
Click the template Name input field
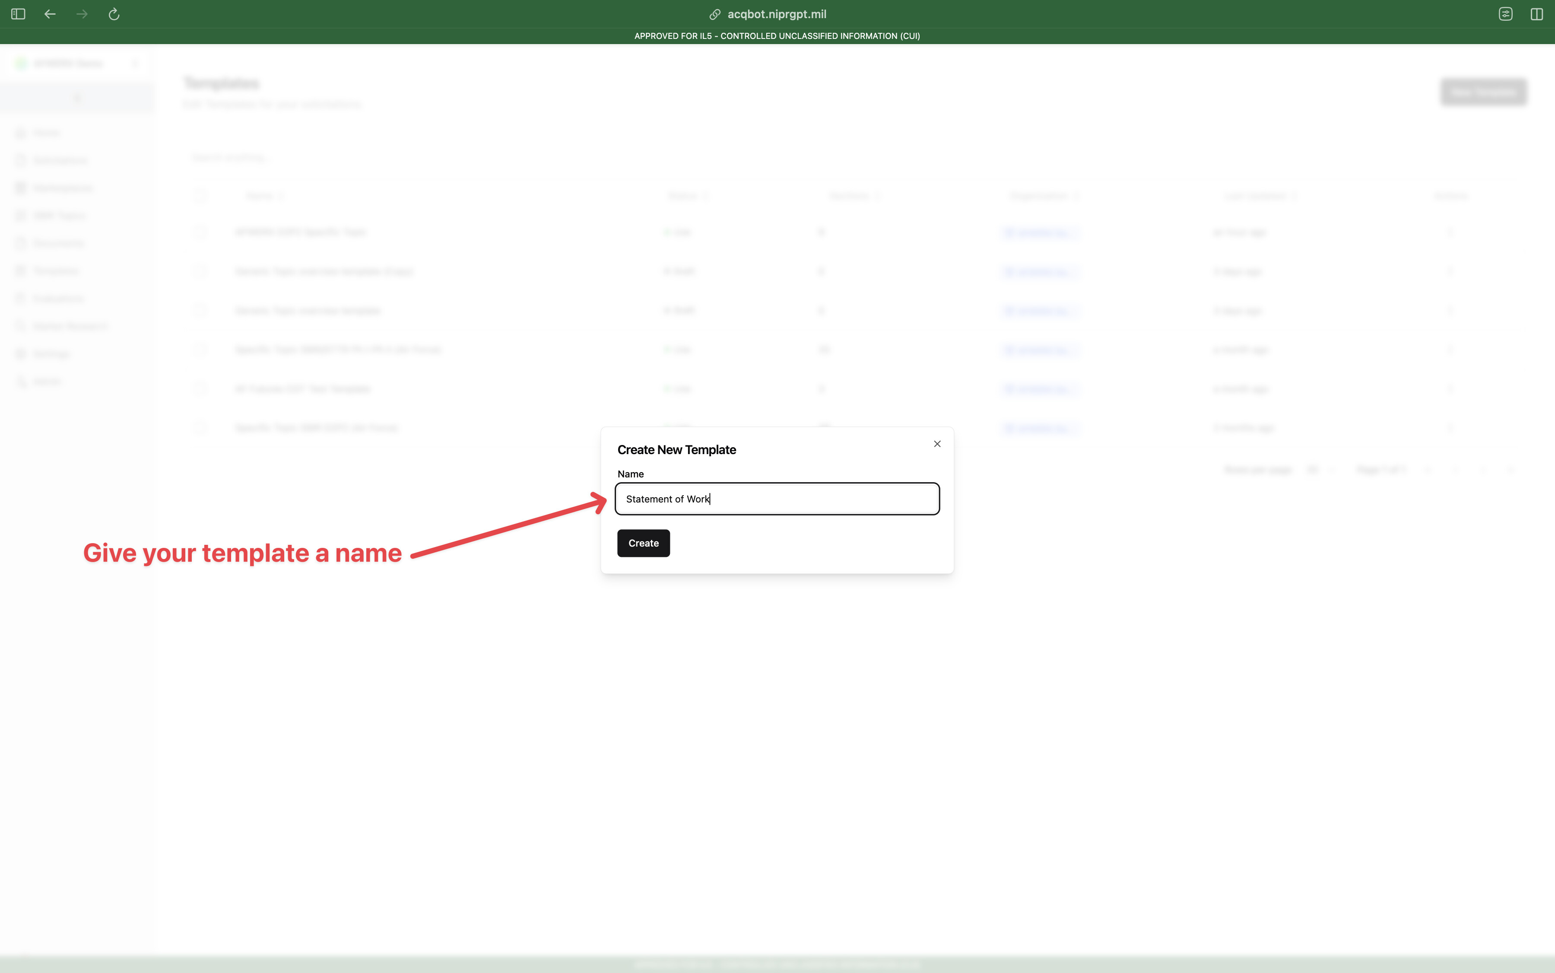(x=777, y=499)
